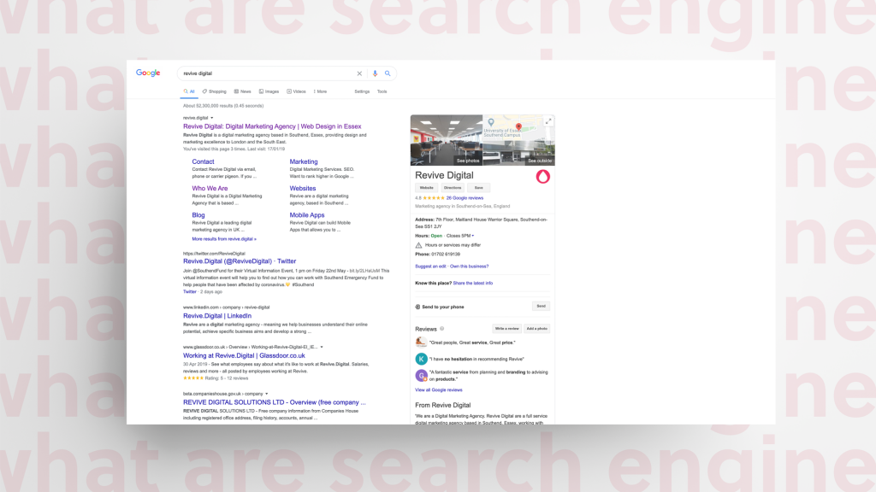This screenshot has width=876, height=492.
Task: Click View all Google reviews
Action: [439, 389]
